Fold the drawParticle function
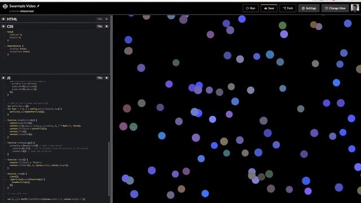 6,120
